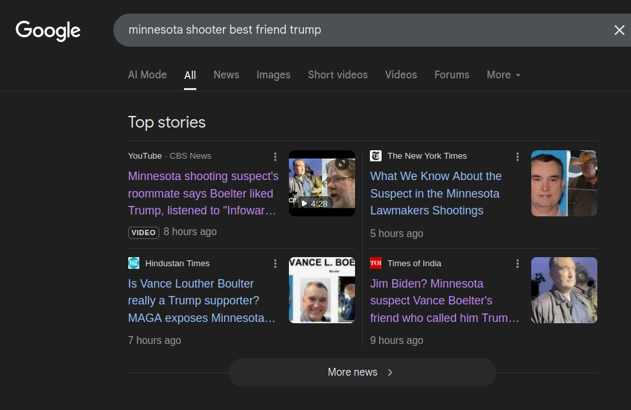Click 'YouTube · CBS News' source text

[x=170, y=156]
